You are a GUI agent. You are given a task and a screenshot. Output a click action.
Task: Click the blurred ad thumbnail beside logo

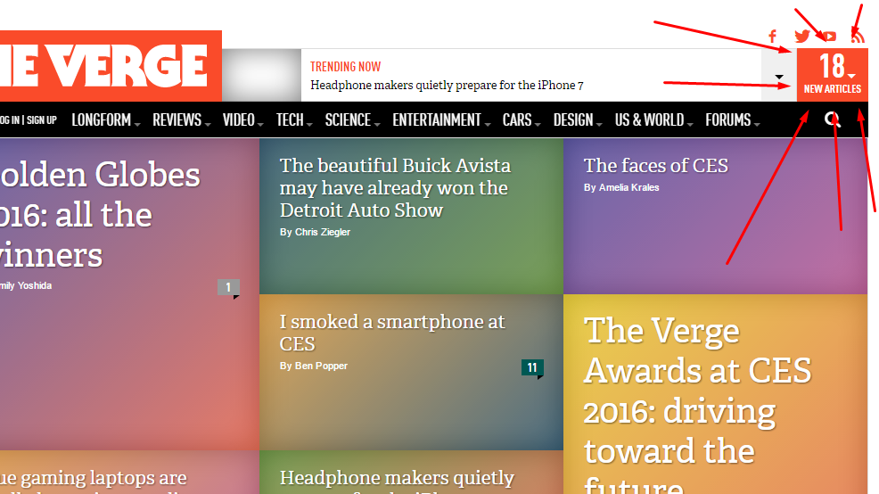pos(261,75)
